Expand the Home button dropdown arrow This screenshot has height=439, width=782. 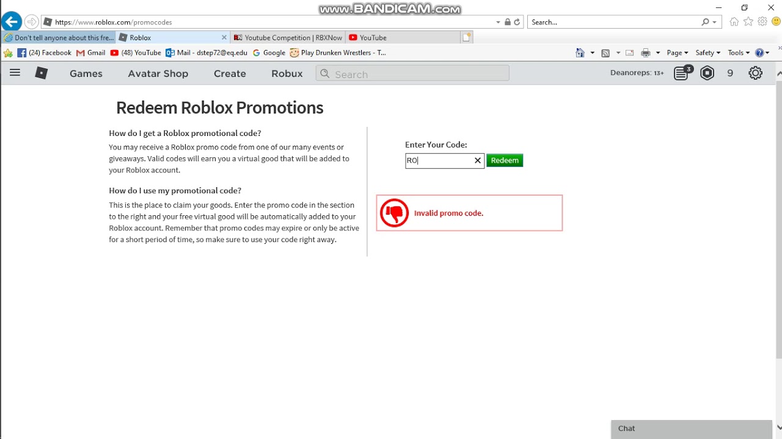(x=592, y=53)
